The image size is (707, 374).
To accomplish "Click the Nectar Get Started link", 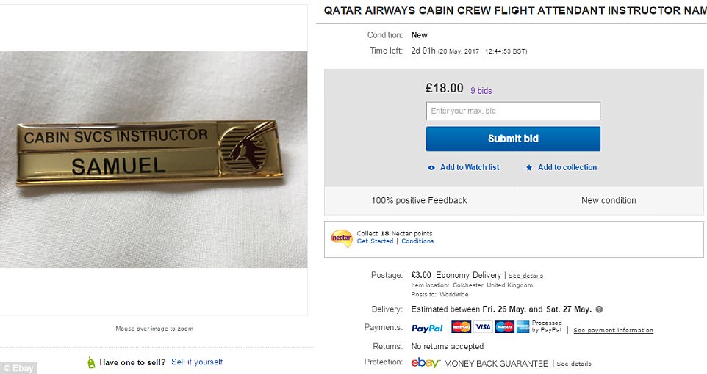I will 375,241.
